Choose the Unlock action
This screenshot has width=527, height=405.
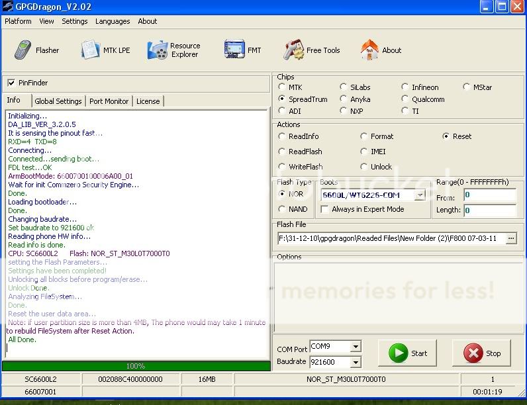(363, 167)
